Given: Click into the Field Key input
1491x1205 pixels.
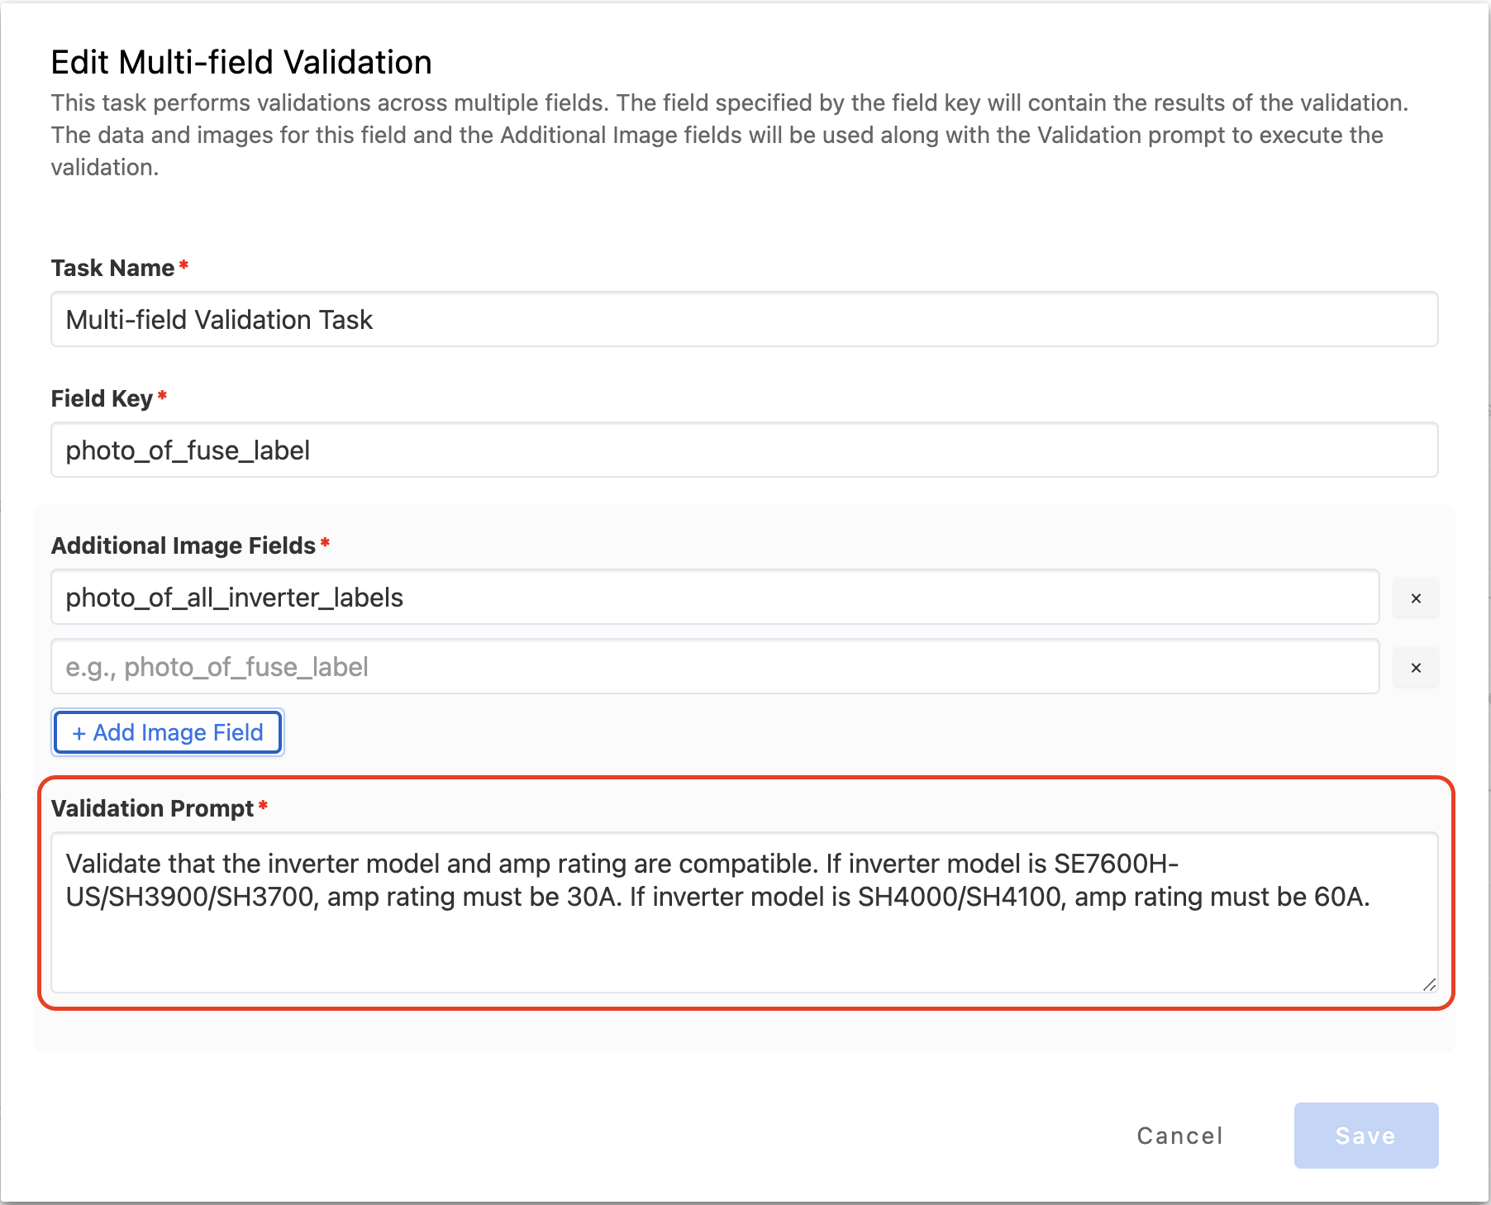Looking at the screenshot, I should [x=744, y=450].
